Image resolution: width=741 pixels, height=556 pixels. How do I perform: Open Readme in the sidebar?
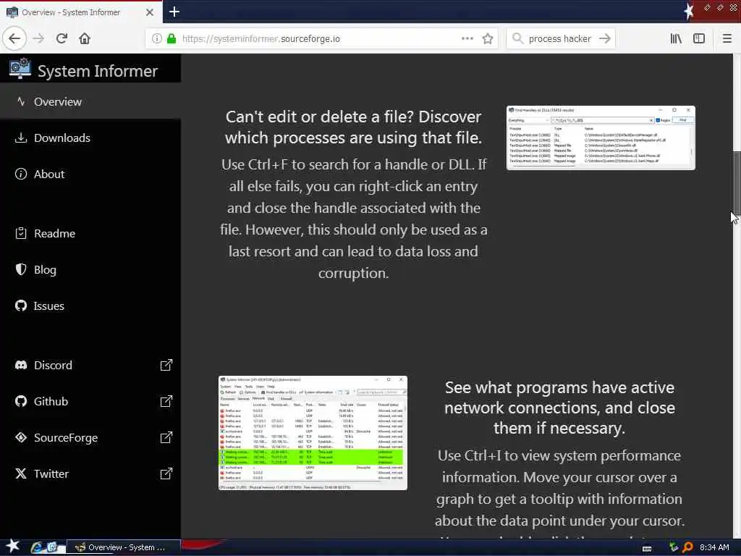pyautogui.click(x=90, y=234)
